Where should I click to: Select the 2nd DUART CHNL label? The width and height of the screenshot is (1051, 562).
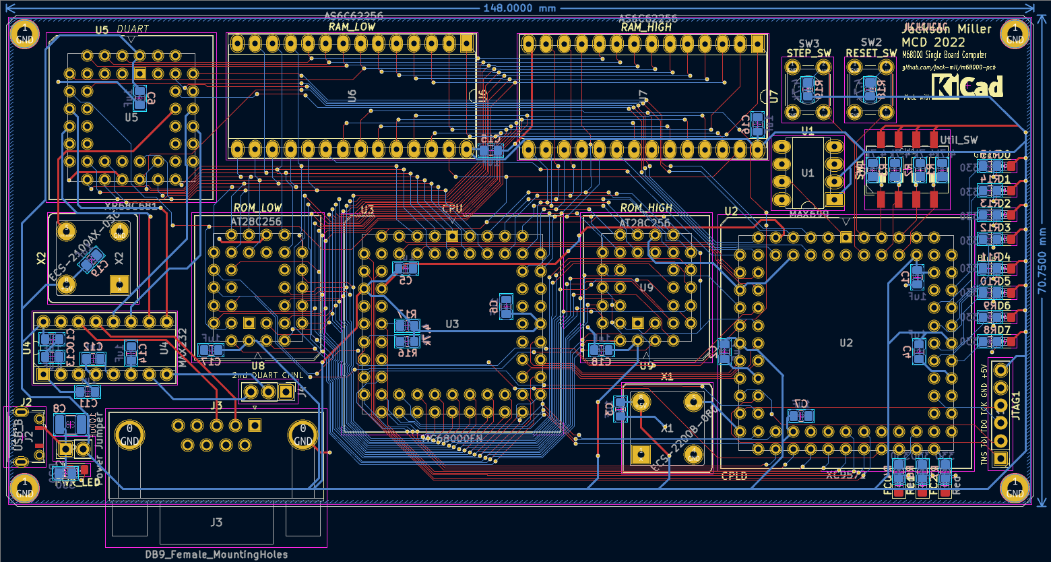coord(267,375)
